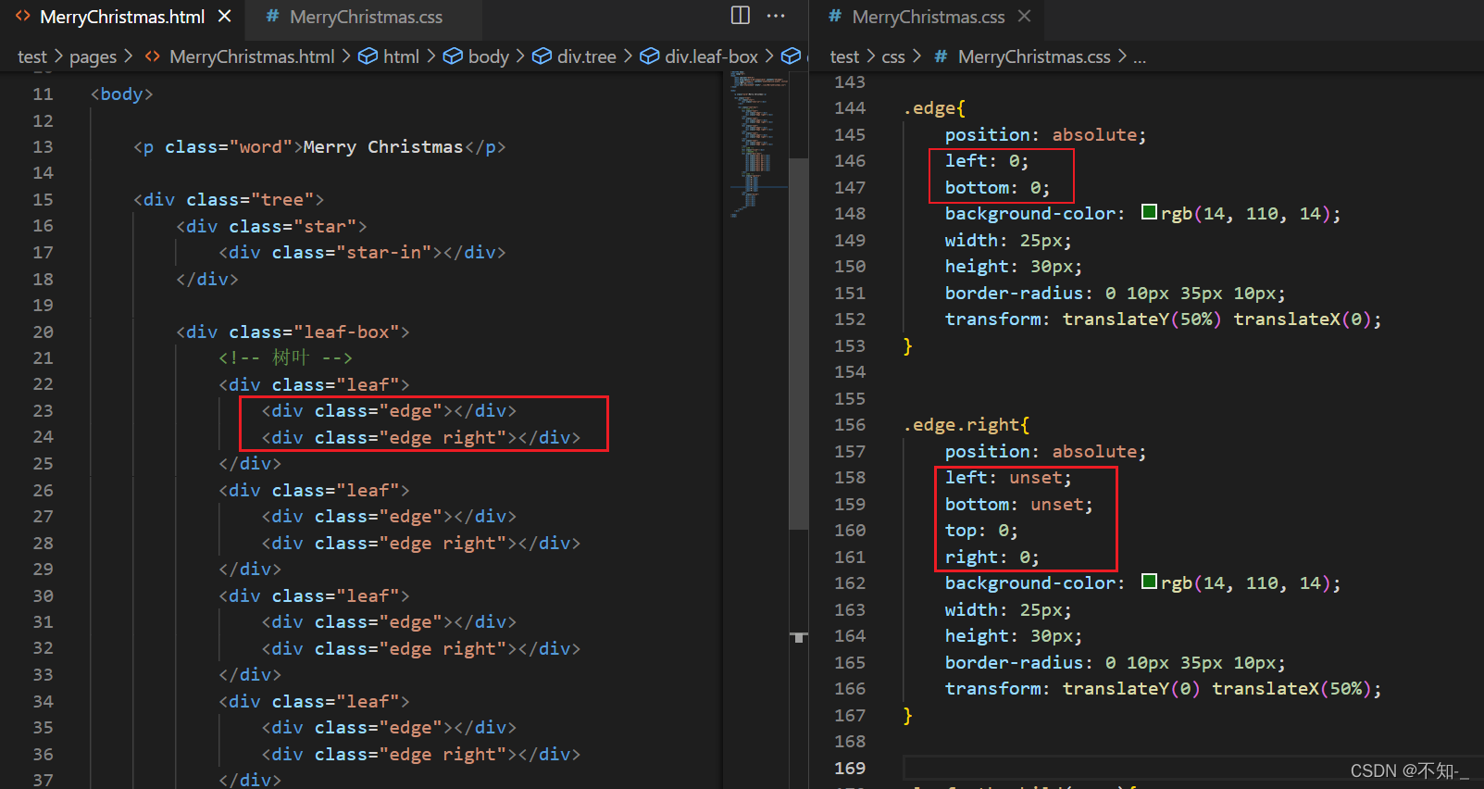Image resolution: width=1484 pixels, height=789 pixels.
Task: Select 'div.leaf-box' breadcrumb symbol
Action: tap(711, 56)
